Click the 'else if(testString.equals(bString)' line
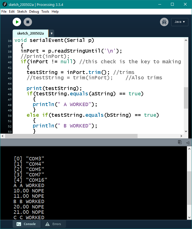The height and width of the screenshot is (229, 192). [x=93, y=115]
